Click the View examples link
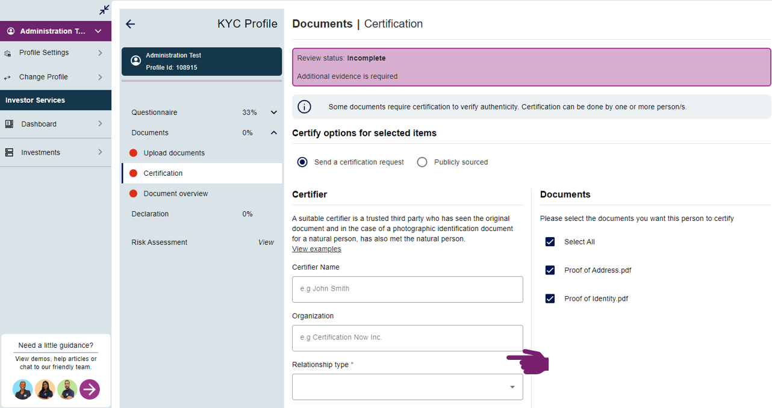The height and width of the screenshot is (408, 772). click(x=316, y=249)
